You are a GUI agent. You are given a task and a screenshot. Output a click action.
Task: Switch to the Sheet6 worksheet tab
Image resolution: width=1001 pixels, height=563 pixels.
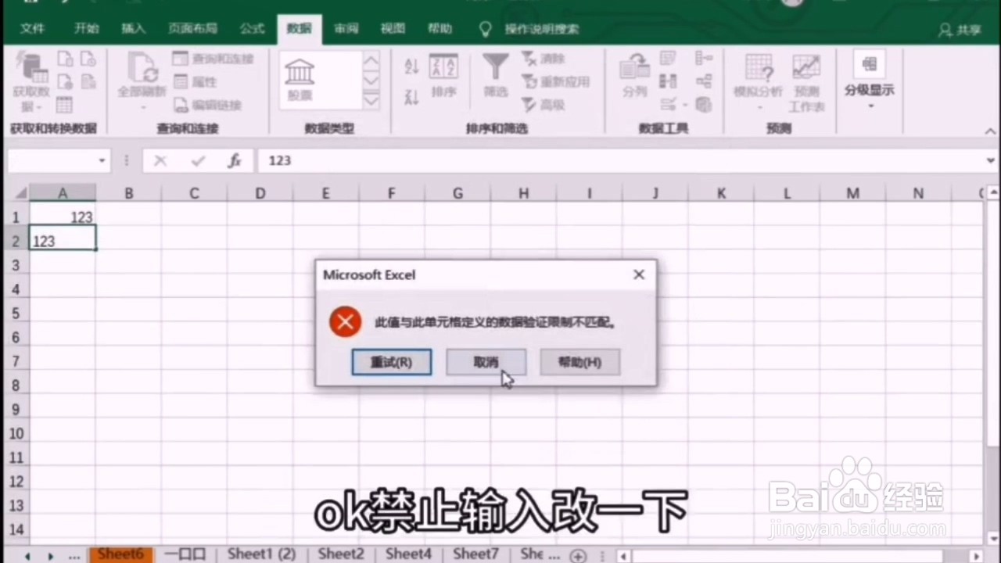[x=120, y=554]
